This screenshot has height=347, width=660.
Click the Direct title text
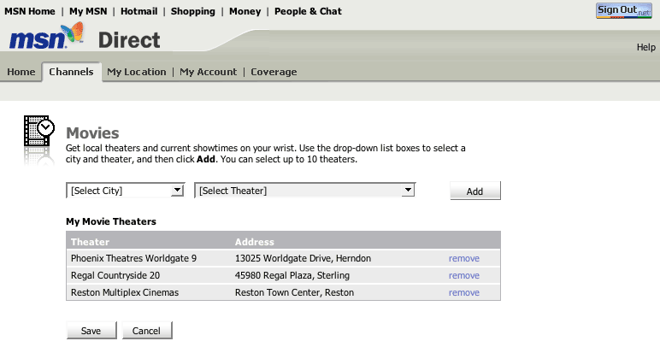(129, 40)
